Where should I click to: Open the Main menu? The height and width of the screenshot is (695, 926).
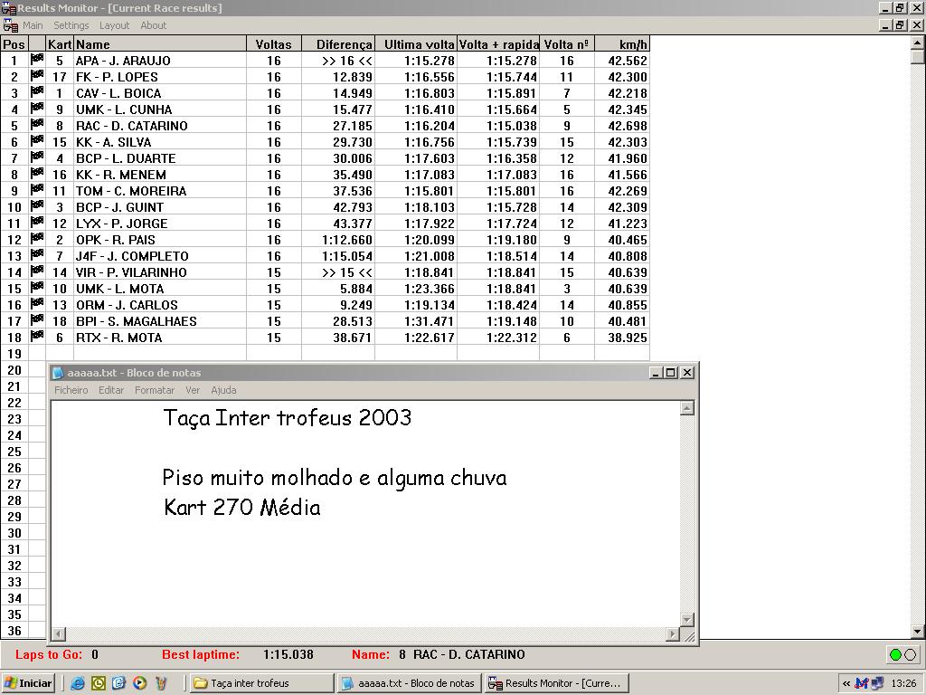pos(33,25)
